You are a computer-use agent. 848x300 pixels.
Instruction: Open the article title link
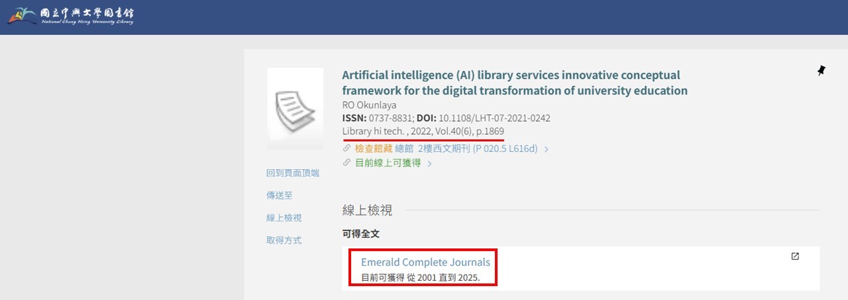[515, 83]
